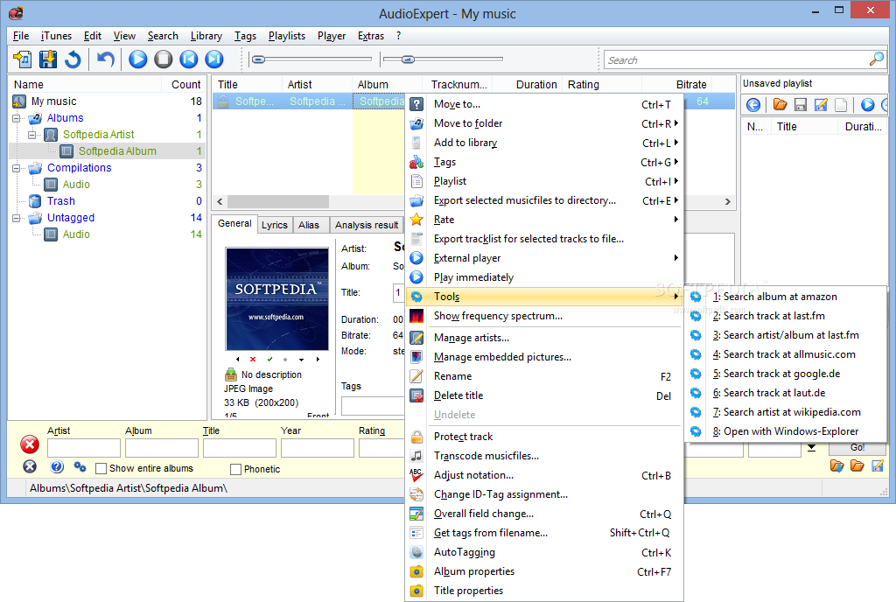896x602 pixels.
Task: Enable the Phonetic checkbox
Action: pos(235,469)
